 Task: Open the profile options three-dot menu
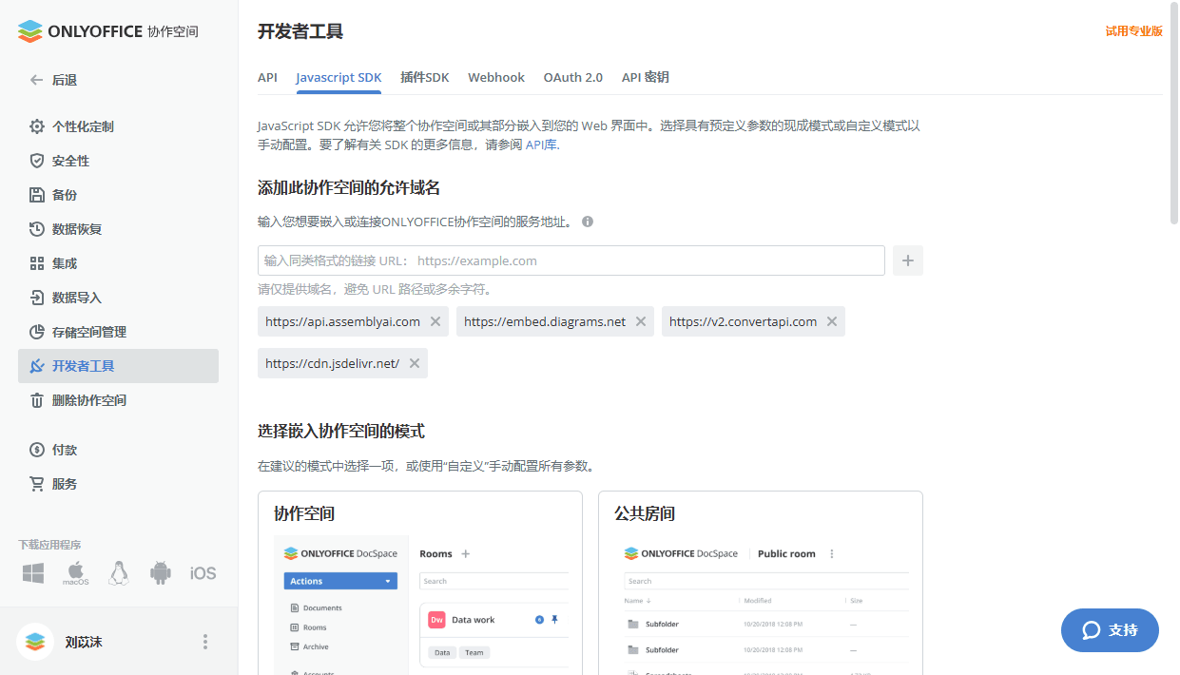pyautogui.click(x=204, y=642)
